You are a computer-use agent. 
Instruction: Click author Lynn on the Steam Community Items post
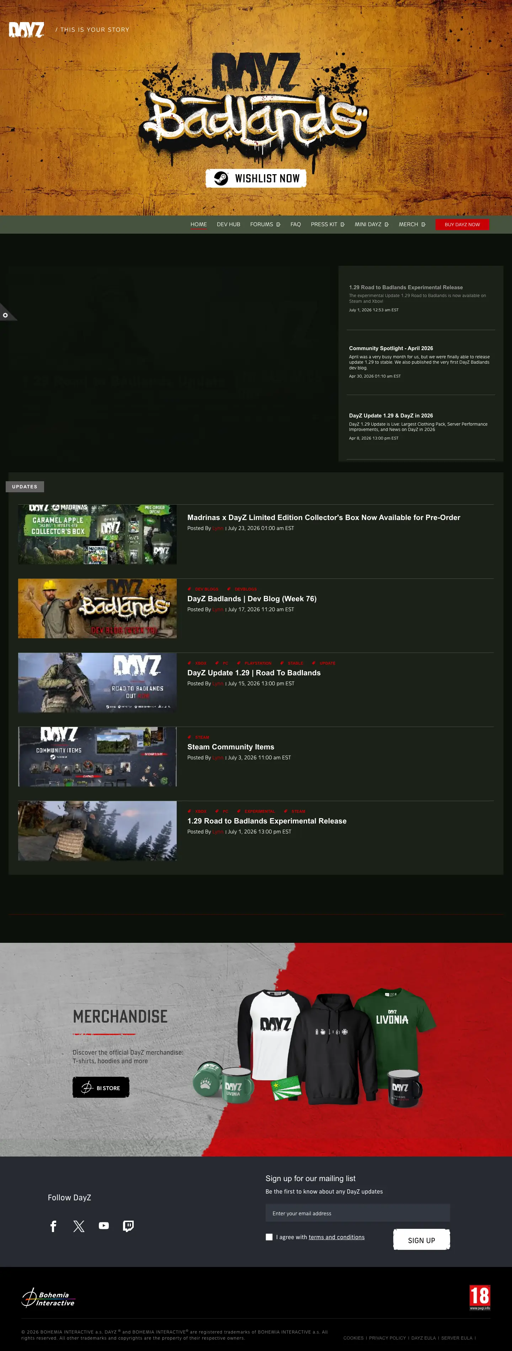click(218, 758)
